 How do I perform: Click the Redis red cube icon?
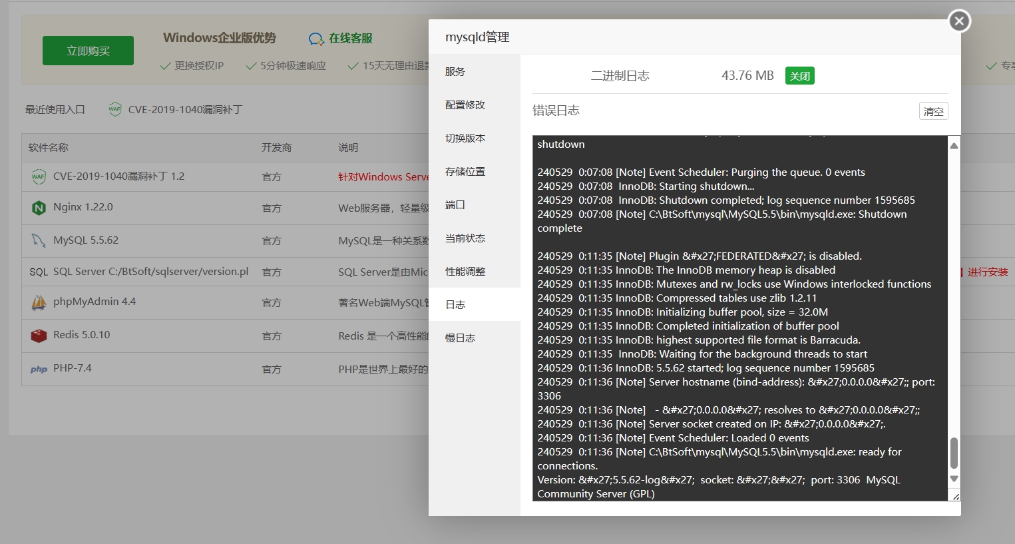(39, 336)
